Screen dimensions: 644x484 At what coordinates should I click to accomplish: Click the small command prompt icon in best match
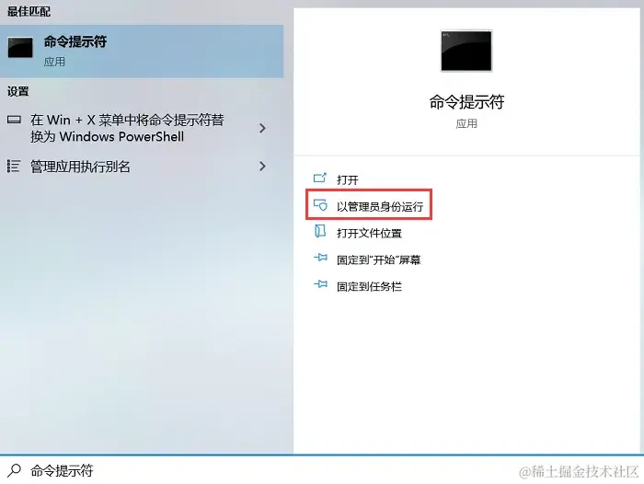pyautogui.click(x=20, y=48)
